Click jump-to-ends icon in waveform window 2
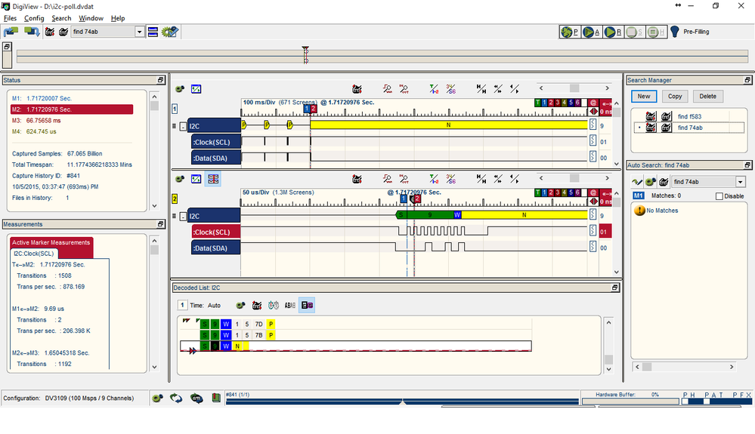The height and width of the screenshot is (434, 755). (x=481, y=179)
